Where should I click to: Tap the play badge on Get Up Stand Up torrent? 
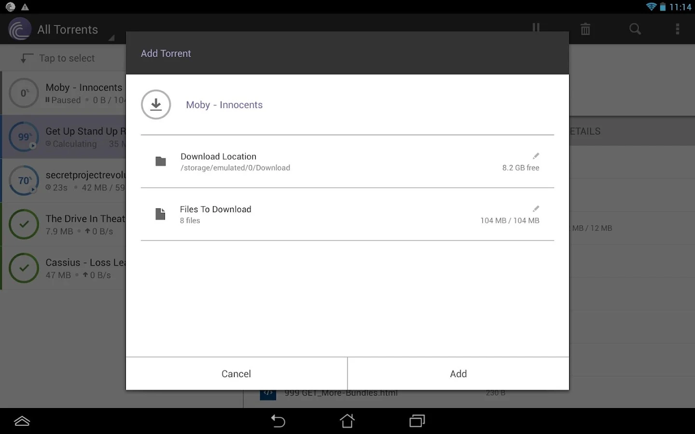(32, 144)
